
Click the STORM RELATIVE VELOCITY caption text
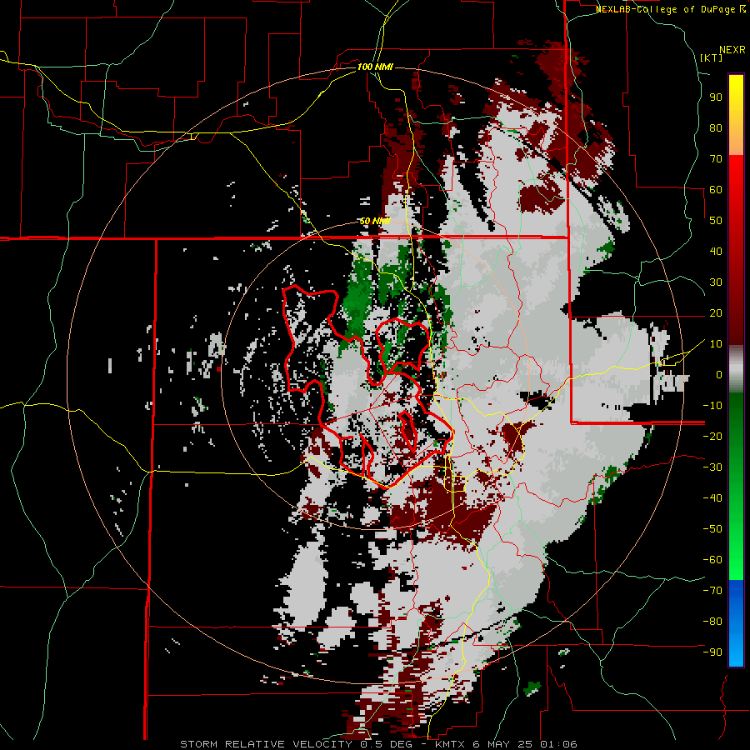(x=266, y=744)
